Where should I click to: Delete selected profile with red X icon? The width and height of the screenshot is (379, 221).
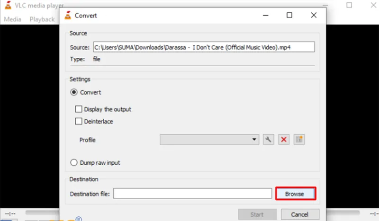[x=284, y=140]
